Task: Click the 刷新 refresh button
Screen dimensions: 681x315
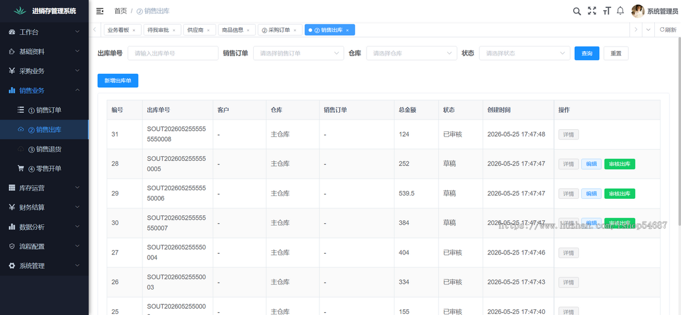Action: click(x=668, y=30)
